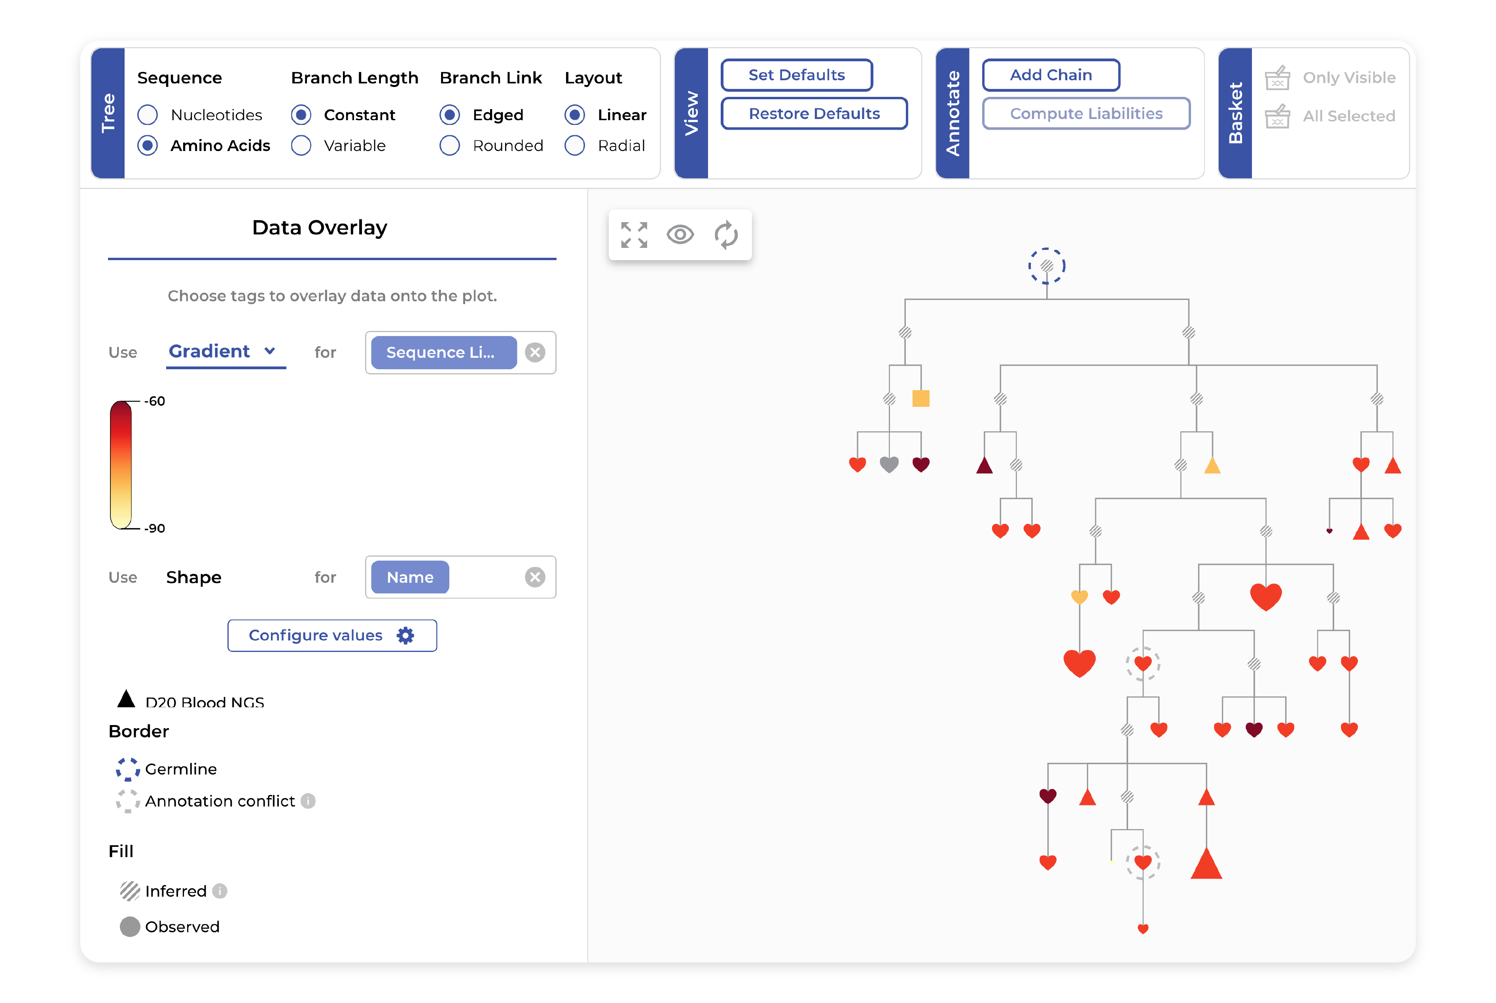Image resolution: width=1496 pixels, height=1003 pixels.
Task: Click the Annotation conflict info icon
Action: [309, 801]
